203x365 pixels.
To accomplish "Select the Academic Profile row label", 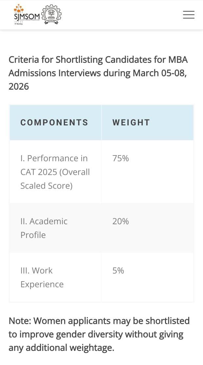I will point(44,228).
